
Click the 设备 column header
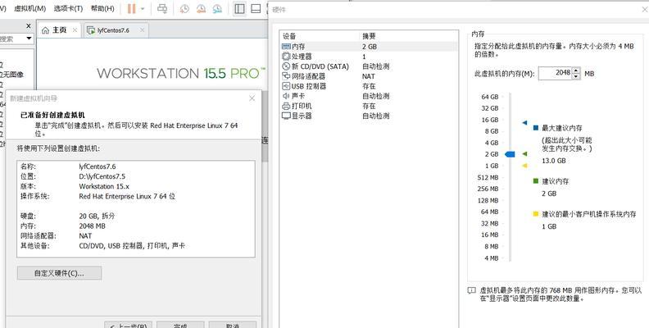pos(289,36)
